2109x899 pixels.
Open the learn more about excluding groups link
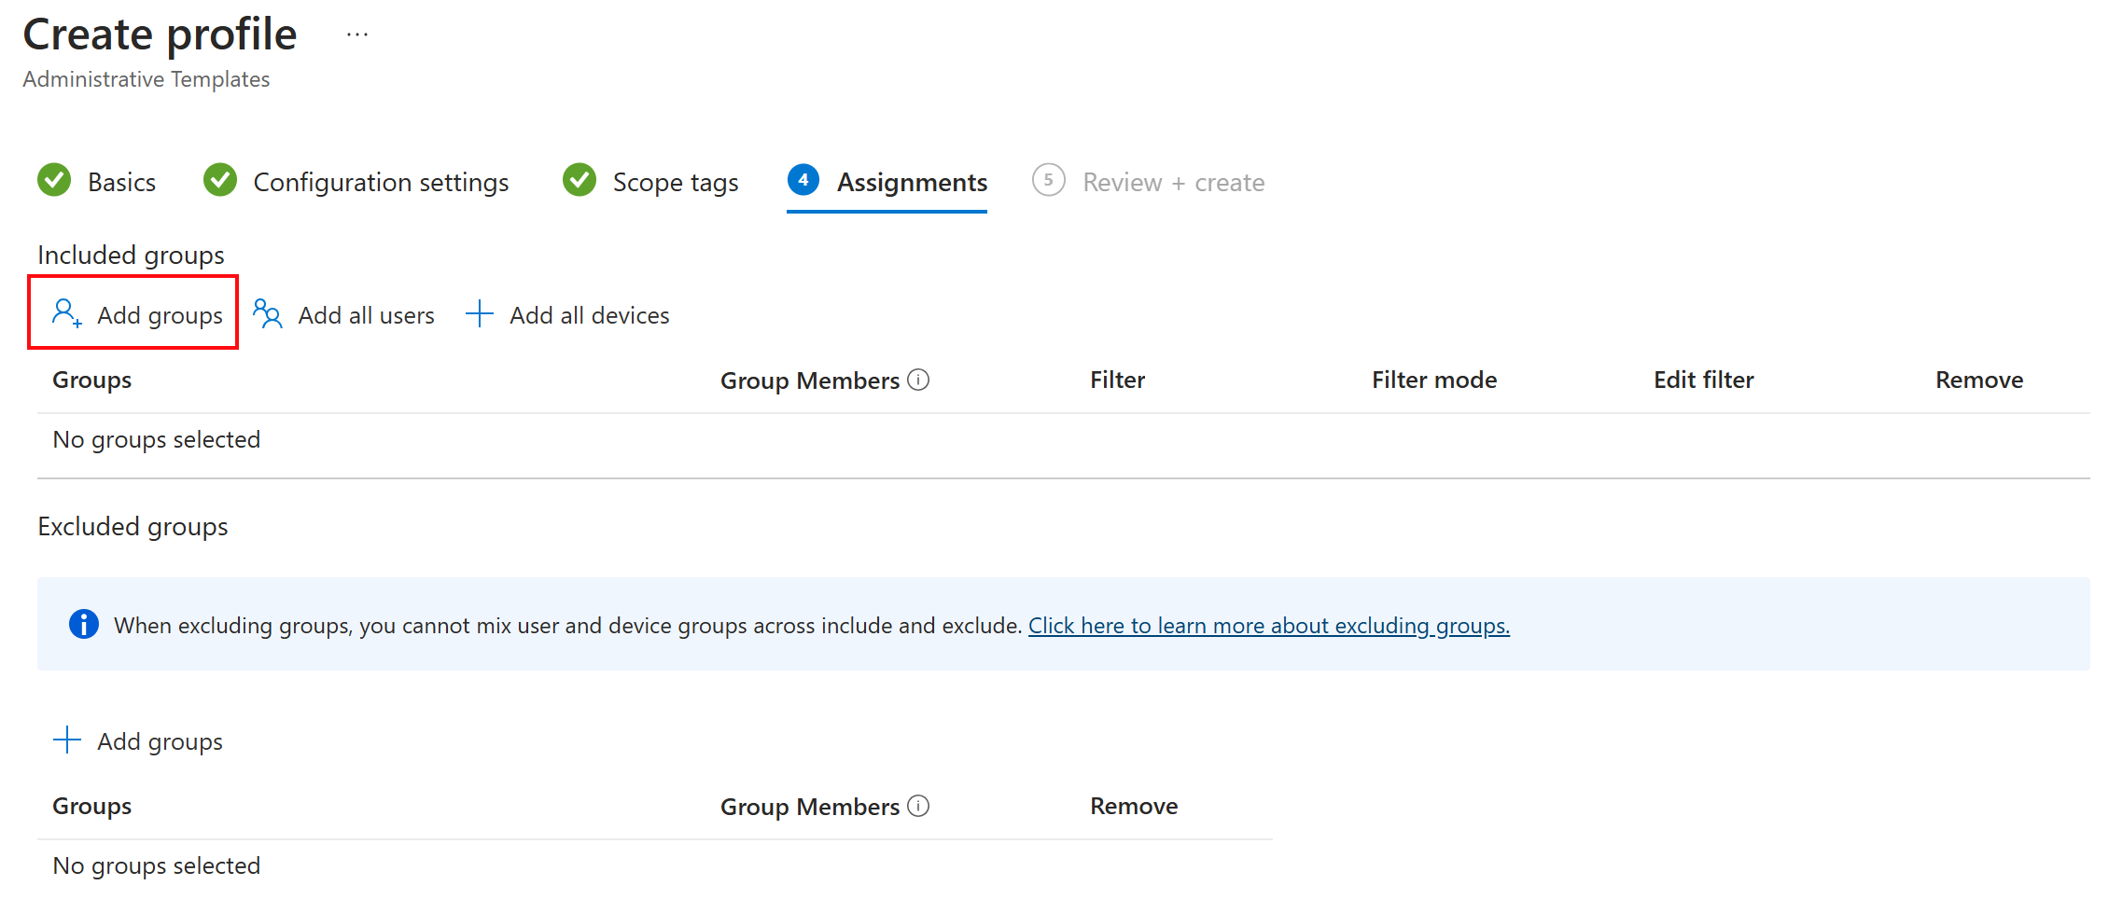point(1268,626)
